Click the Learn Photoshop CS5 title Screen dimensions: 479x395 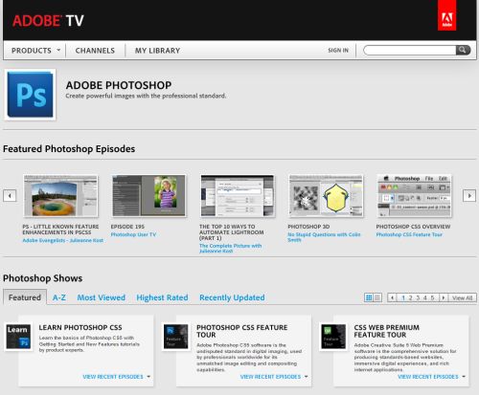[x=80, y=327]
